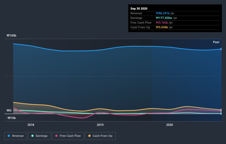Select the 2018 x-axis label
Screen dimensions: 226x144
[x=31, y=125]
